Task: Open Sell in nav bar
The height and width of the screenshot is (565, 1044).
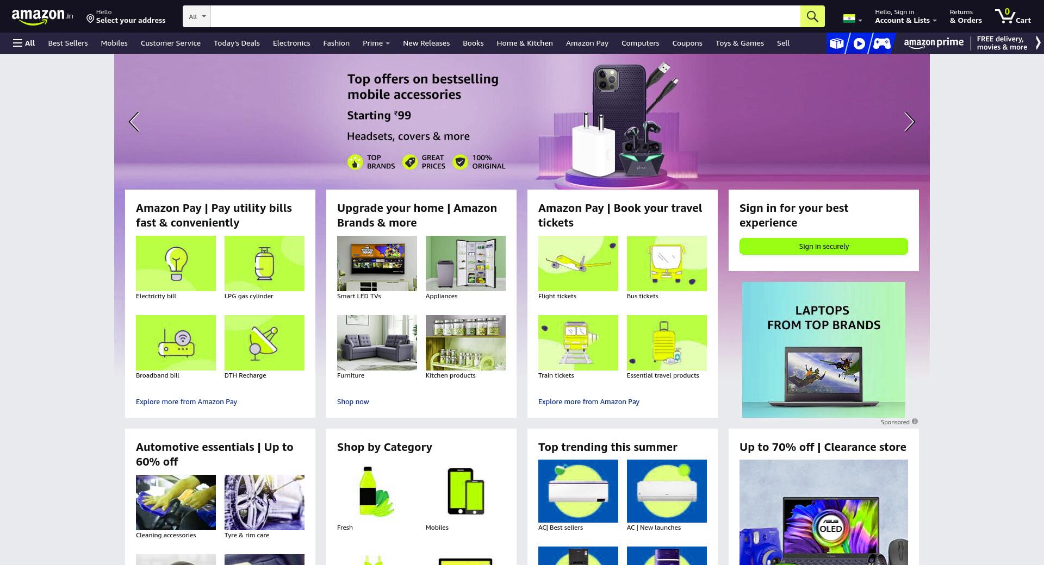Action: pyautogui.click(x=783, y=43)
